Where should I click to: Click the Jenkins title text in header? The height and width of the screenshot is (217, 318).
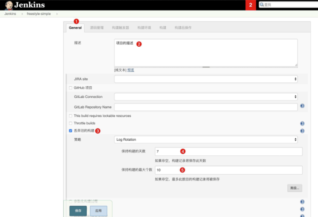tap(29, 5)
